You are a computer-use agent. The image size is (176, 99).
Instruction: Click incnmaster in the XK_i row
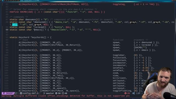[119, 63]
